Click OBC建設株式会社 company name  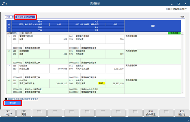pos(176,9)
